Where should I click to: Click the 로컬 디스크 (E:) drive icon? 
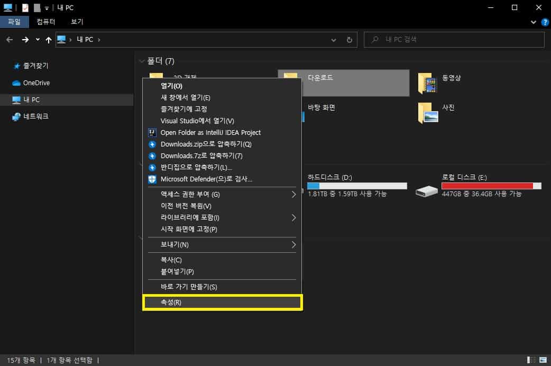pyautogui.click(x=426, y=191)
